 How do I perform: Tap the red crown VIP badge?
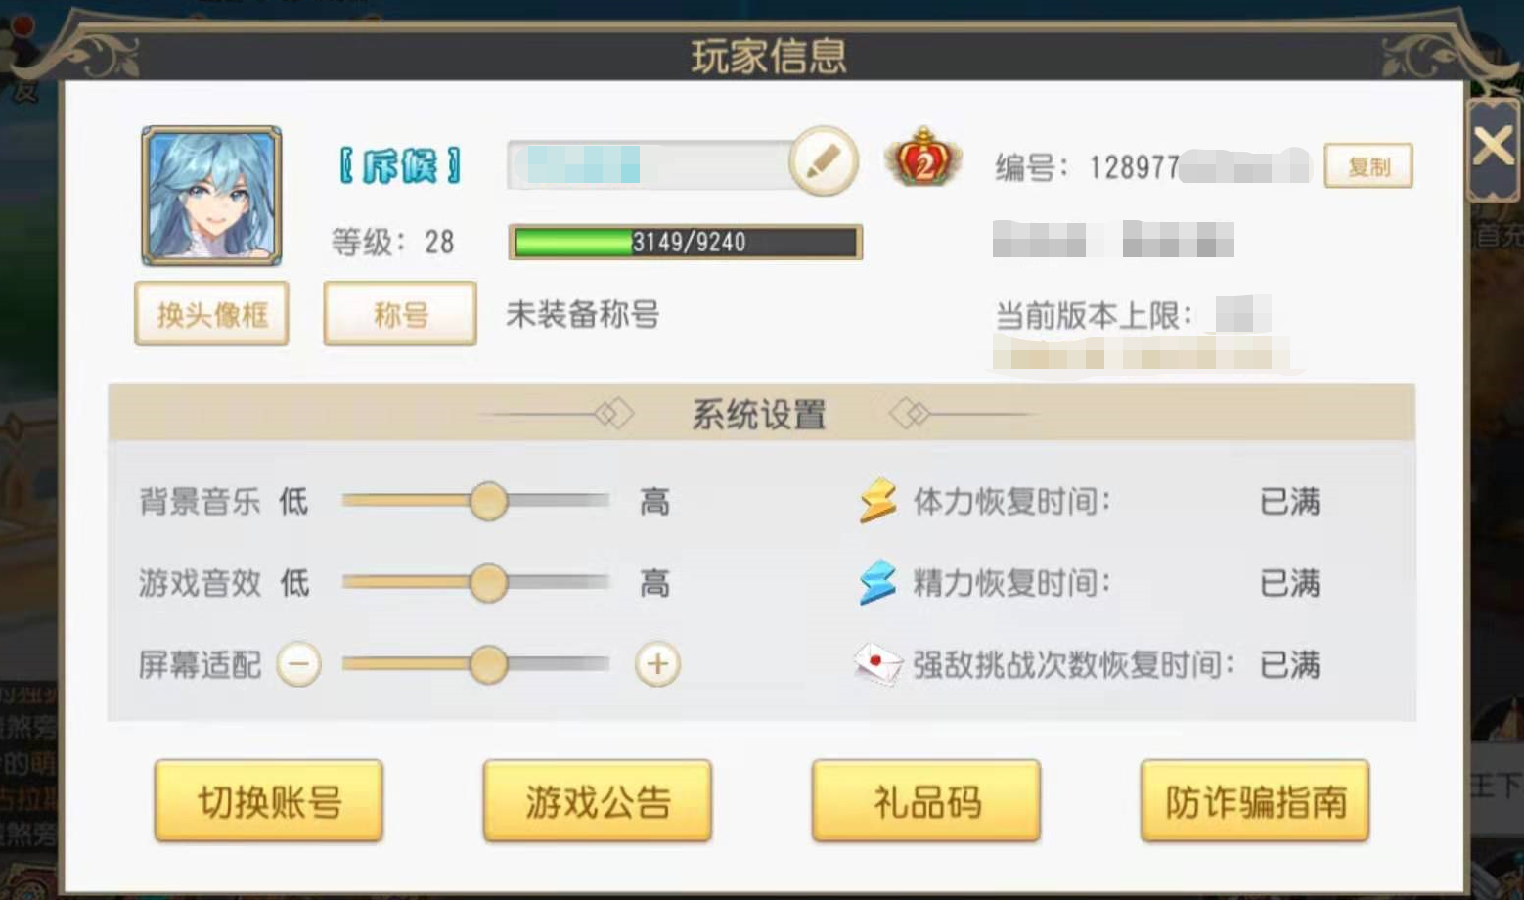point(922,158)
